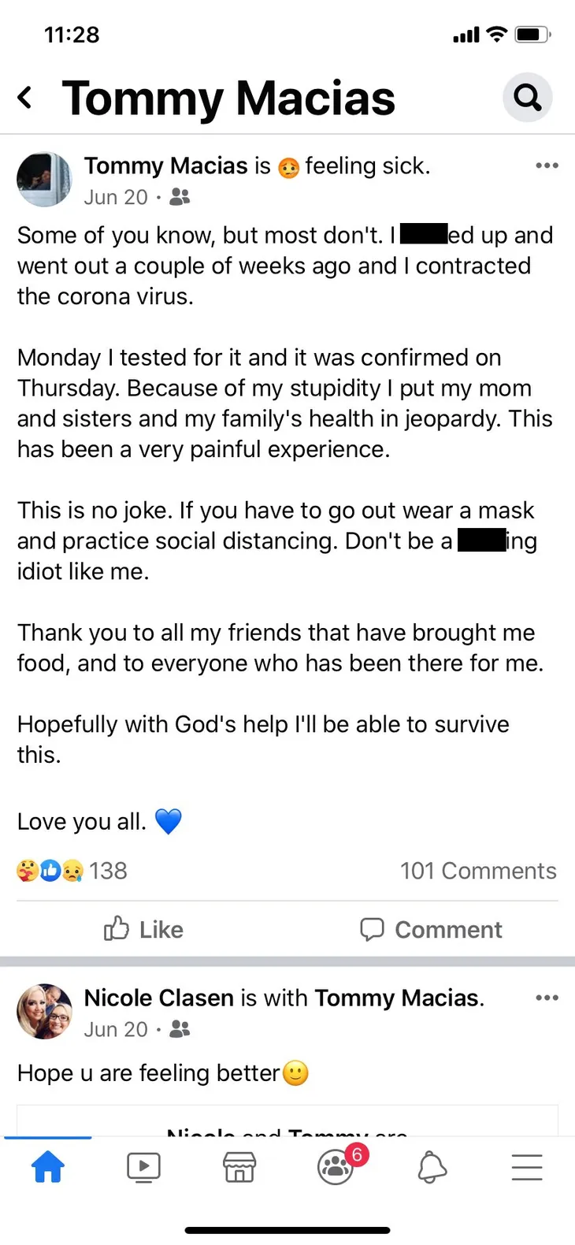Open Nicole Clasen post options menu
Screen dimensions: 575x1245
click(x=547, y=998)
